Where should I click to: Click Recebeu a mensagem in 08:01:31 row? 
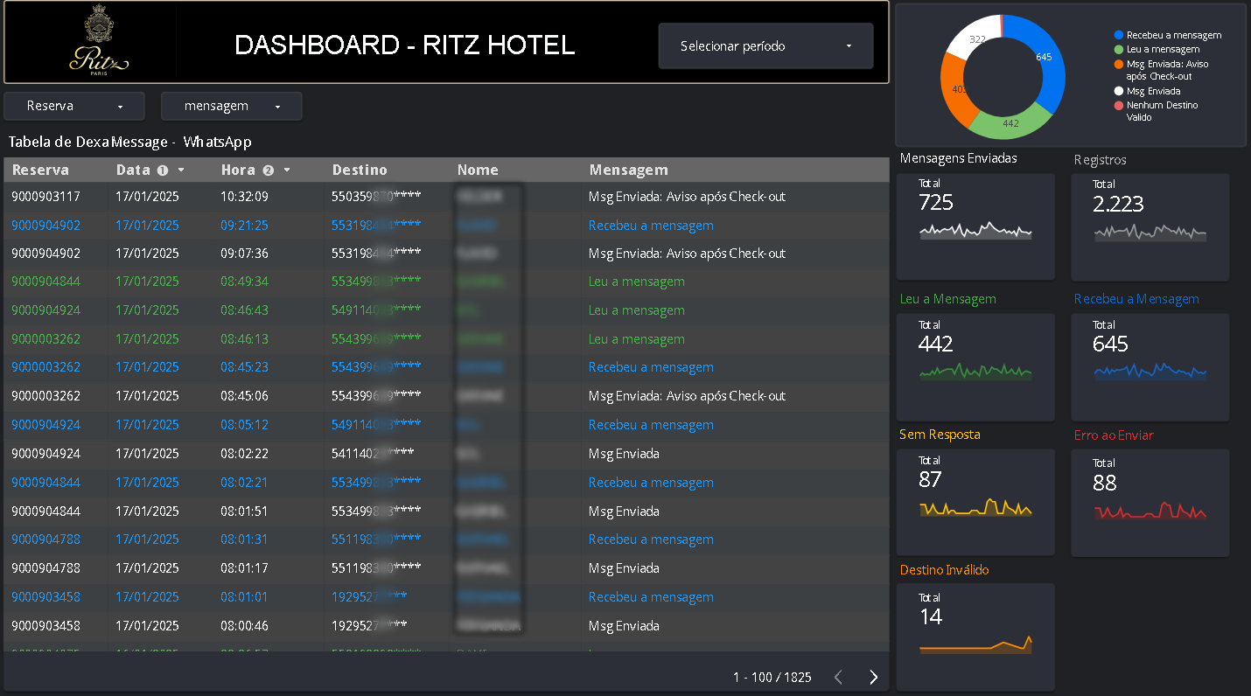(651, 539)
